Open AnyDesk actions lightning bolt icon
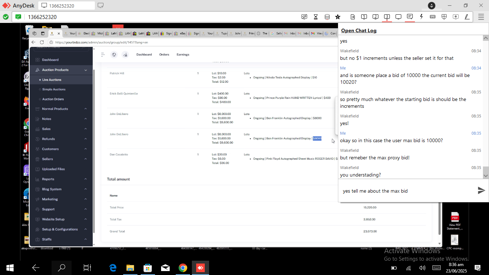 coord(421,17)
